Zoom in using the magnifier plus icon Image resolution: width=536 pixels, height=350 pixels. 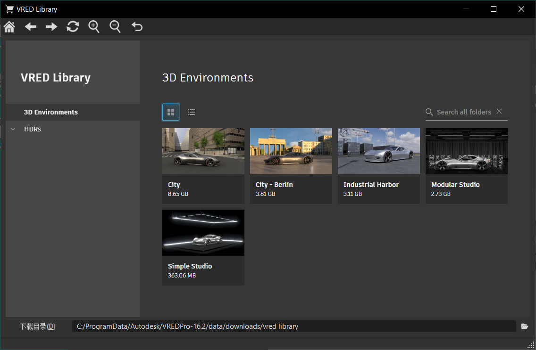94,26
